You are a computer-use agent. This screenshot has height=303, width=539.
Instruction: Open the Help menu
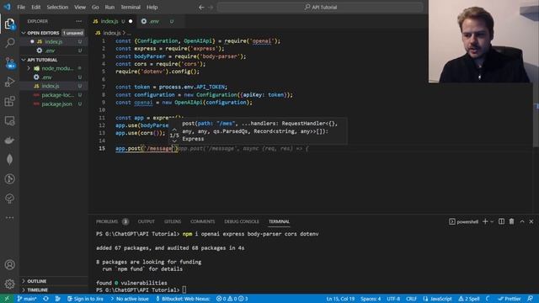[152, 7]
